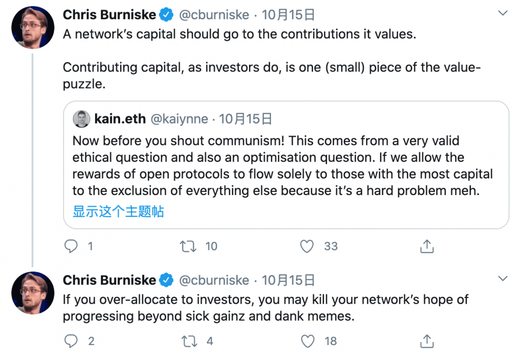This screenshot has width=520, height=356.
Task: Share the sick gainz and dank memes tweet
Action: pos(426,341)
